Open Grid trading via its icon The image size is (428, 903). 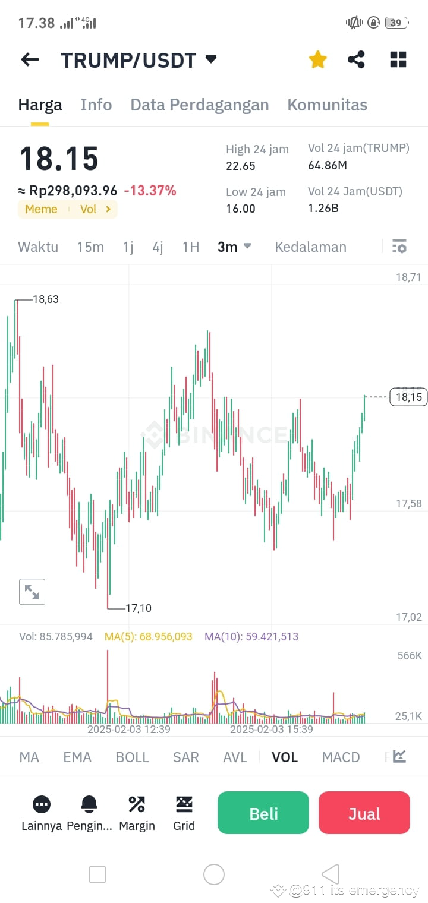pos(184,803)
